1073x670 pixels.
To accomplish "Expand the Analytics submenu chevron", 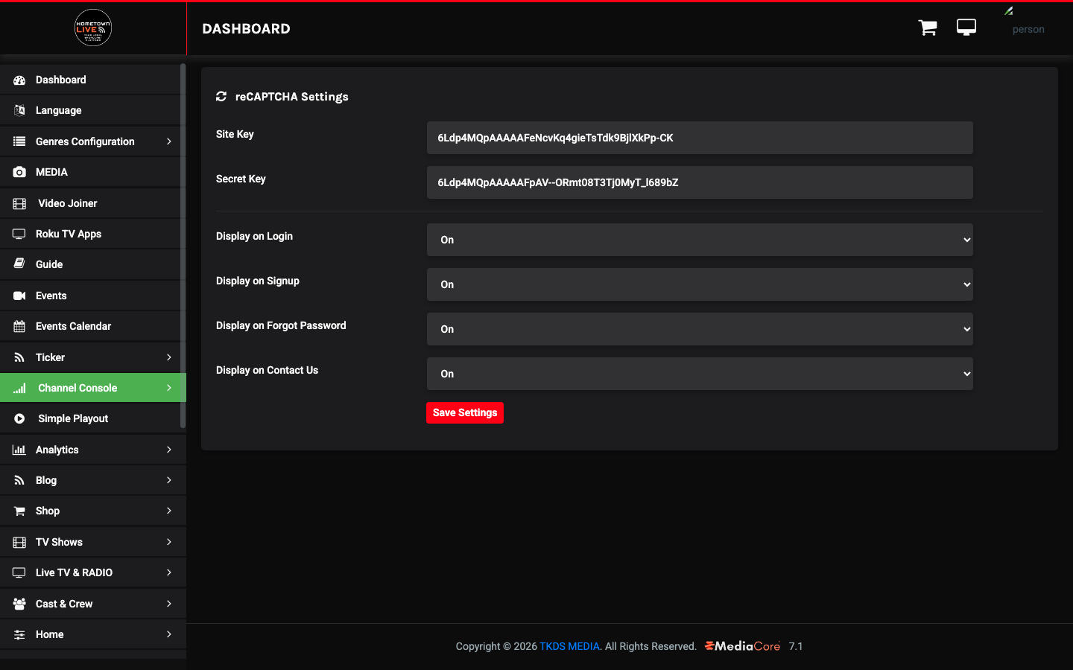I will tap(169, 450).
